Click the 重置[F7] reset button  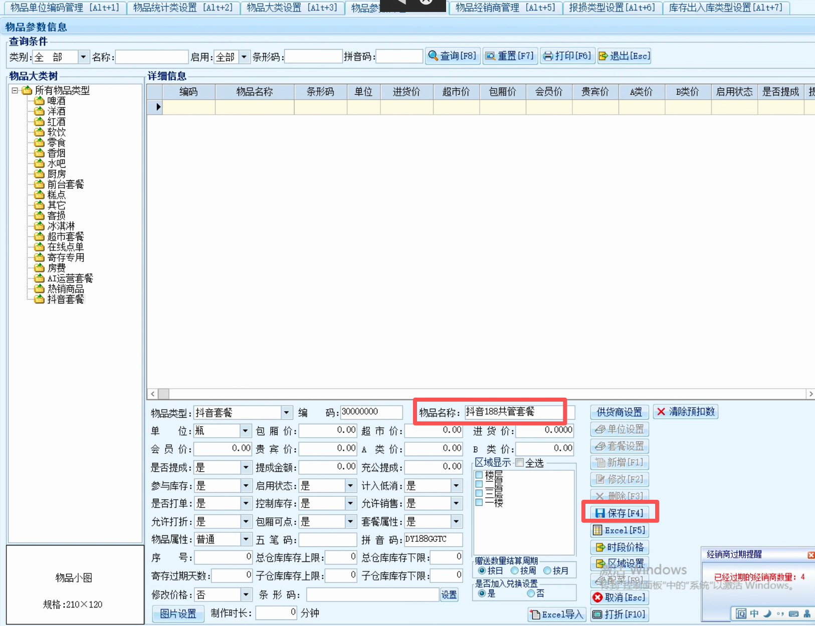(510, 56)
